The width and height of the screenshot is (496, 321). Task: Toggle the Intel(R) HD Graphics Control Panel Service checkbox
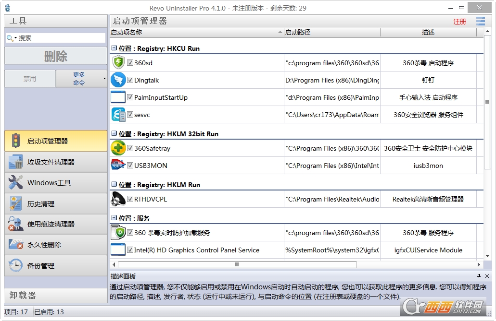130,250
